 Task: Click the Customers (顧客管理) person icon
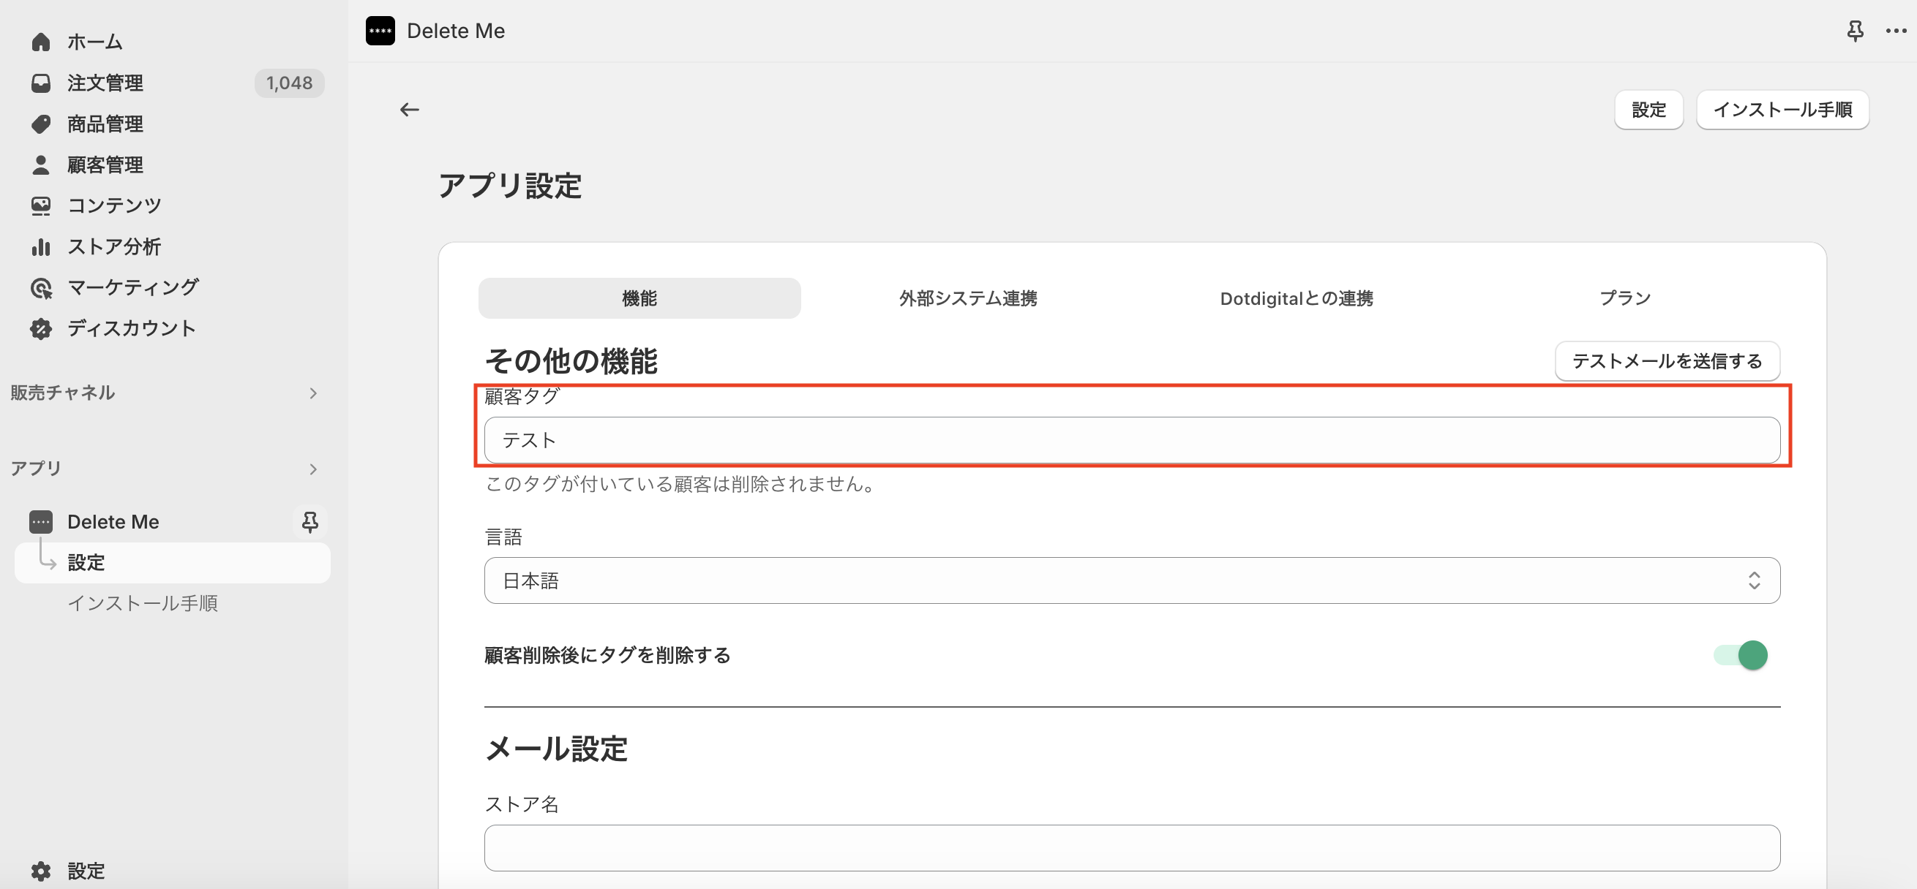(41, 164)
